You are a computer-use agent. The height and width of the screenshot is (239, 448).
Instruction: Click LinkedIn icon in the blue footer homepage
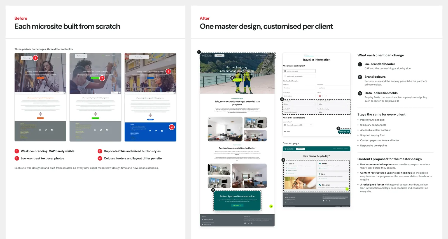pos(150,131)
